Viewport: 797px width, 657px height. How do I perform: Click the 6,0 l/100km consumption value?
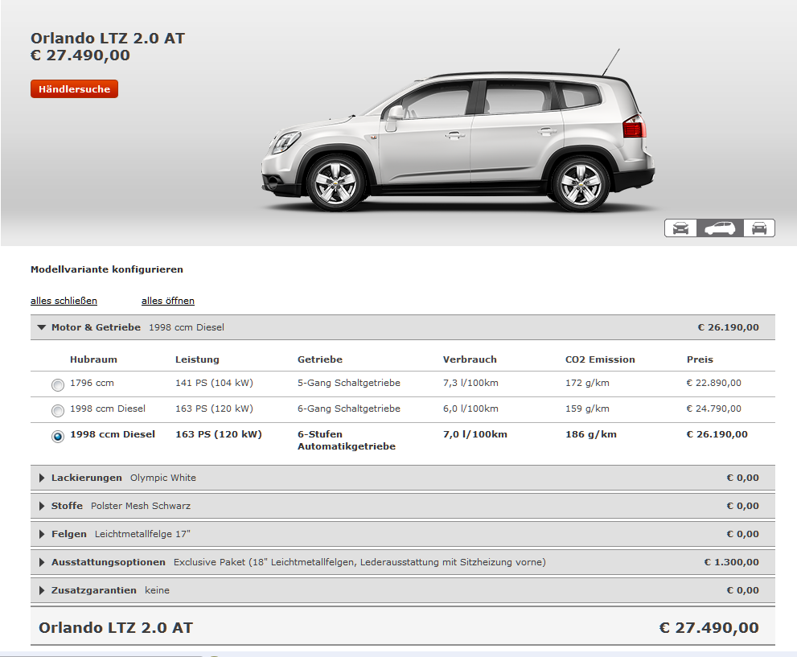[x=470, y=409]
